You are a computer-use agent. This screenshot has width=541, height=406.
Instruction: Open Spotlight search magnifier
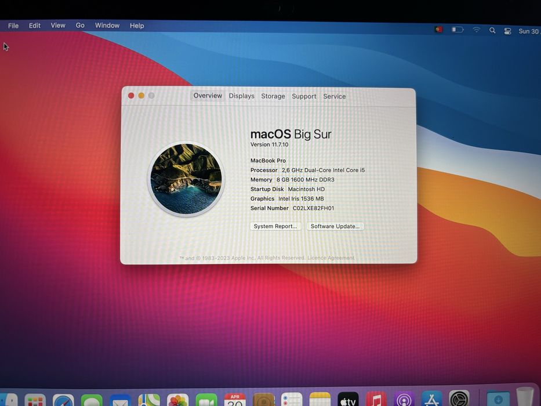(x=492, y=30)
